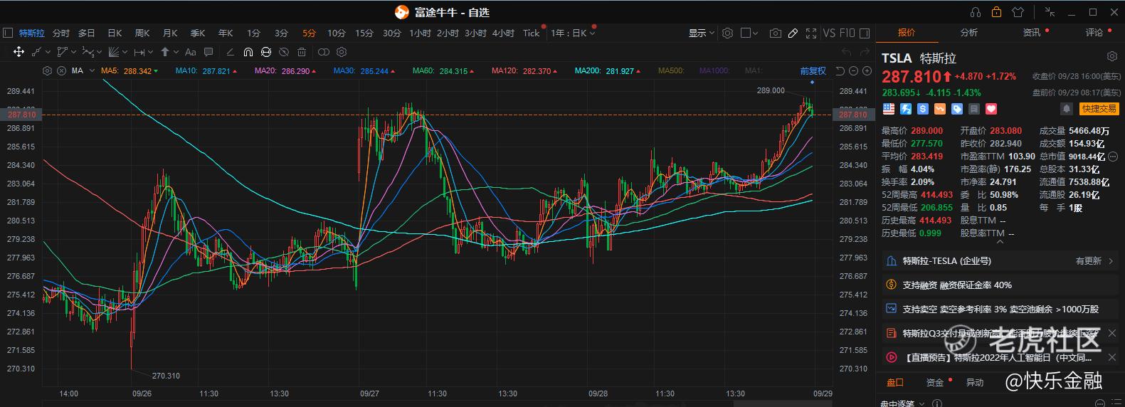Open the 1年:日K range dropdown
1125x407 pixels.
click(573, 33)
